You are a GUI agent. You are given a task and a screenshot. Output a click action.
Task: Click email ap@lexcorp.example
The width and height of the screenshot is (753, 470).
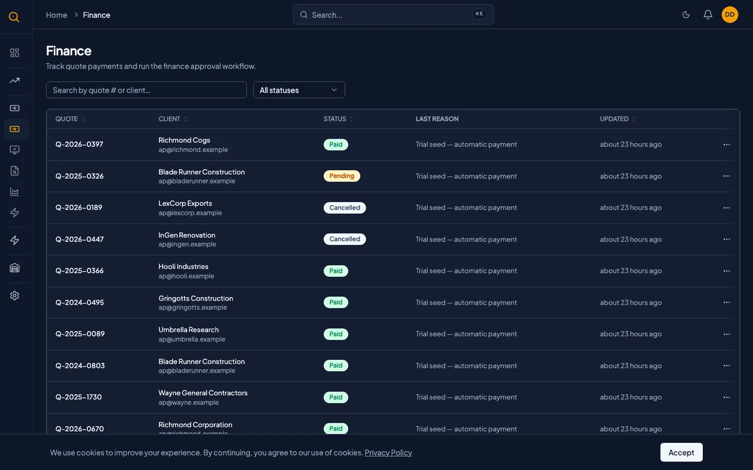[x=190, y=213]
